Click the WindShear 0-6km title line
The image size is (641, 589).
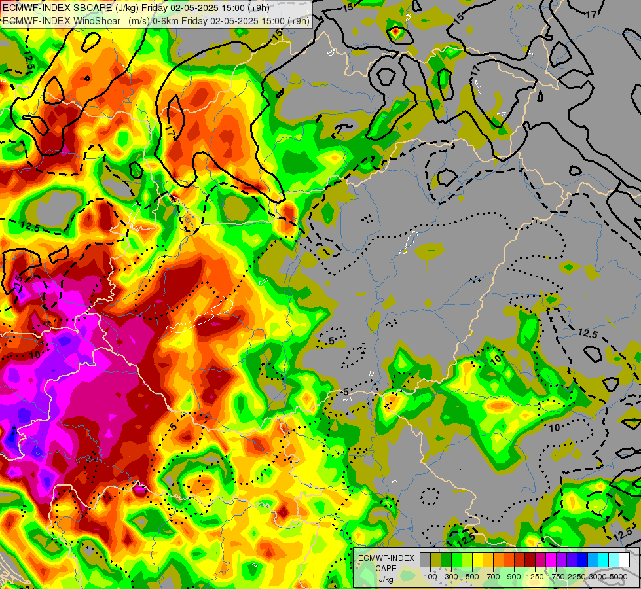click(156, 21)
